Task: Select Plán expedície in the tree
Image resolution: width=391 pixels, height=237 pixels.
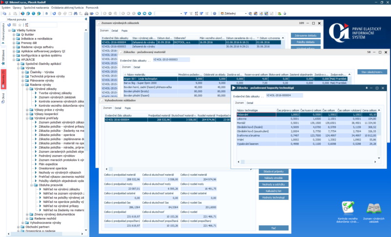Action: (48, 164)
